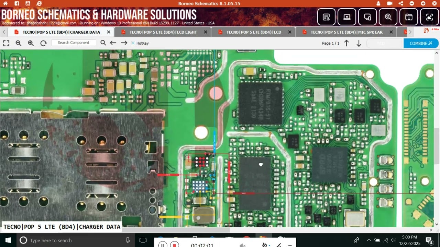Open the home icon in title bar
Image resolution: width=440 pixels, height=247 pixels.
pyautogui.click(x=6, y=3)
